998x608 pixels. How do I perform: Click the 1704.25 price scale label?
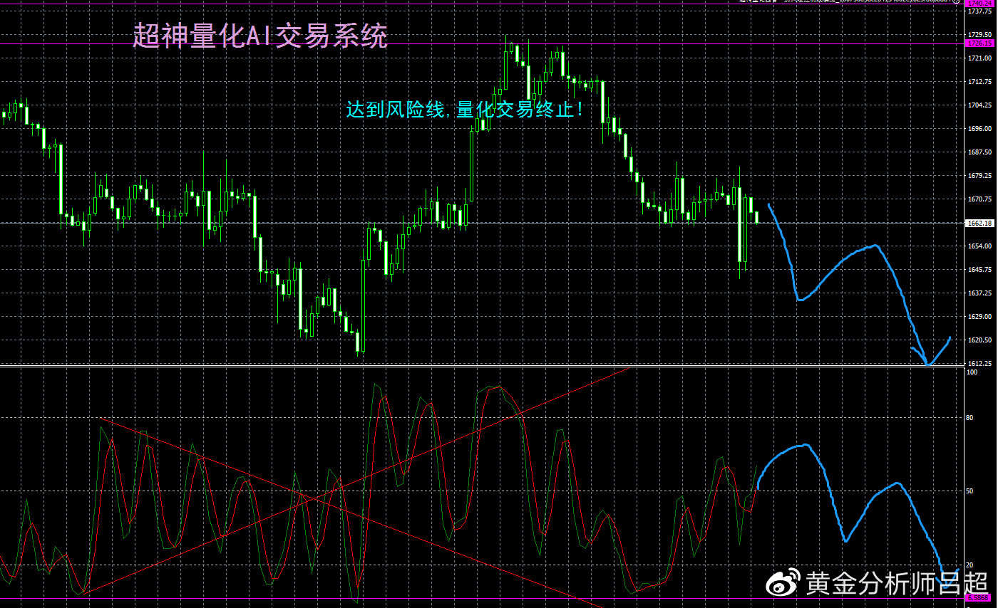point(979,105)
